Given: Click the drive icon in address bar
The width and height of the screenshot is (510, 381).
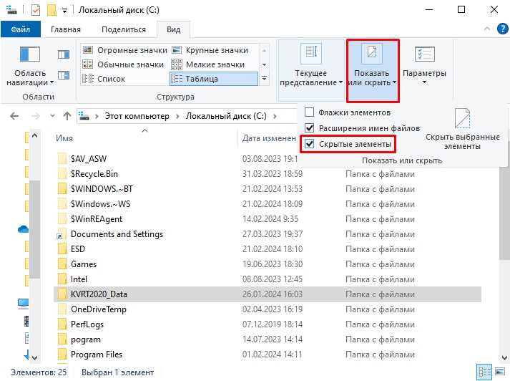Looking at the screenshot, I should 84,116.
